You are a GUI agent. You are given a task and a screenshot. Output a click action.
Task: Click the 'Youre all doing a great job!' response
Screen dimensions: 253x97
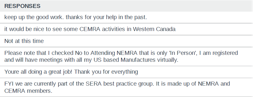(x=126, y=72)
